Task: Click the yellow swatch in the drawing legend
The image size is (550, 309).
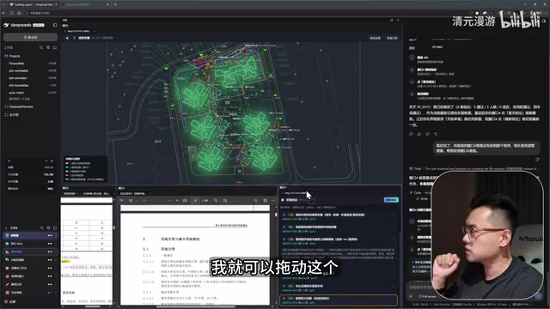Action: click(67, 163)
